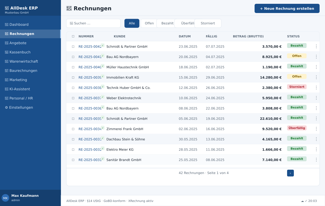The image size is (325, 206).
Task: Open row menu for RE-2025-0036
Action: pos(316,108)
